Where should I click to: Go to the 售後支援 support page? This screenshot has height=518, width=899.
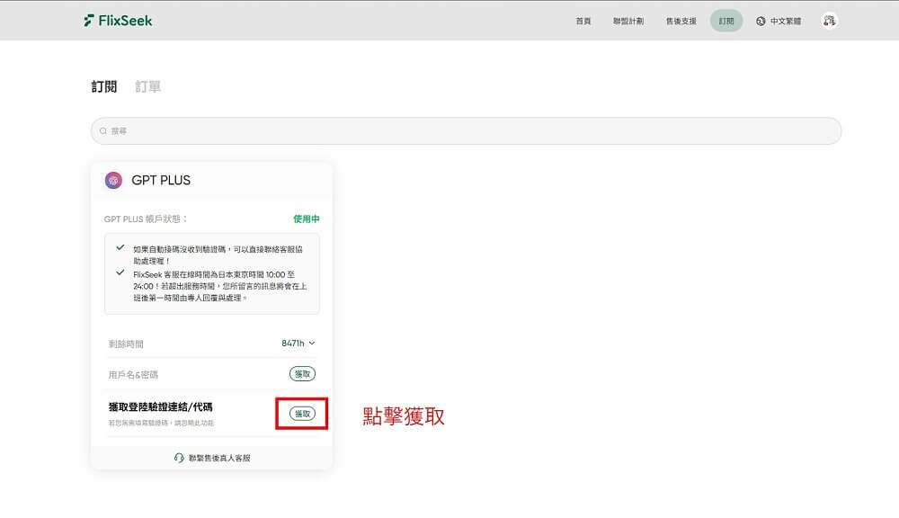coord(681,22)
